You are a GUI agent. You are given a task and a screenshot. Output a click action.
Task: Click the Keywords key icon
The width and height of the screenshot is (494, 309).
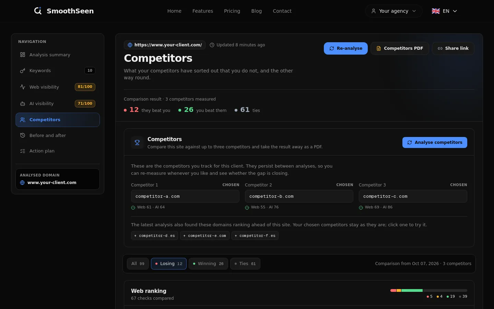(x=23, y=71)
